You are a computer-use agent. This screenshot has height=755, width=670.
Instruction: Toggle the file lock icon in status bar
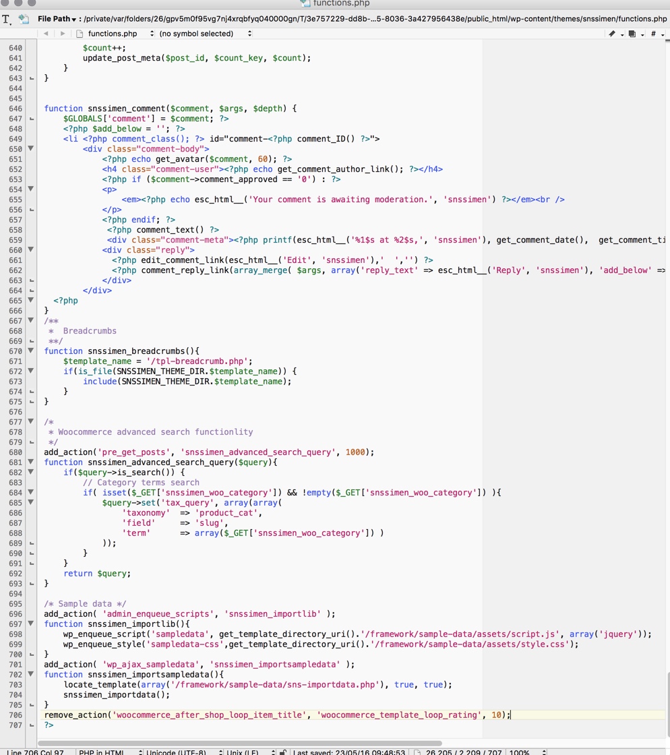point(283,752)
